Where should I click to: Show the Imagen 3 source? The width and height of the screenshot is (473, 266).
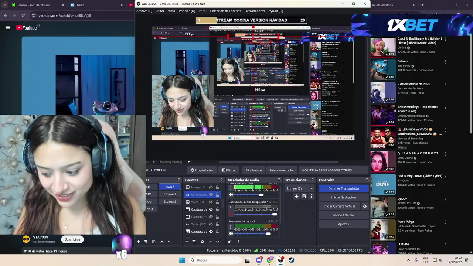[211, 187]
